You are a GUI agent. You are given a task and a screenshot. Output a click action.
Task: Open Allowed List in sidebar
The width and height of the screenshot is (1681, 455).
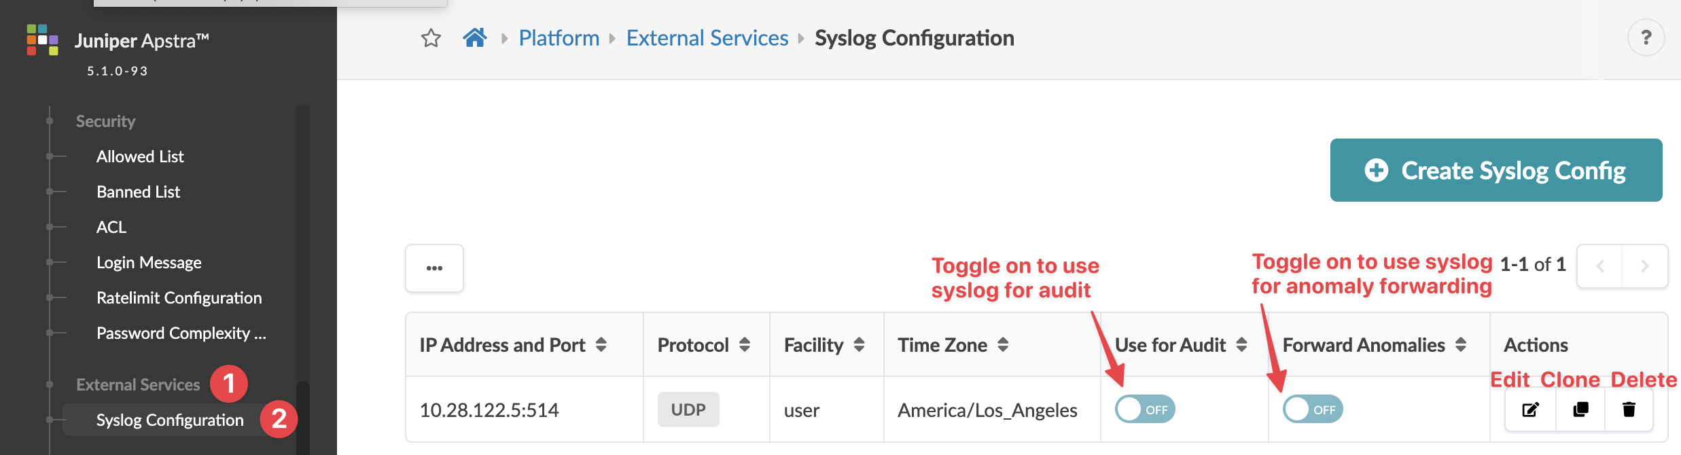click(x=140, y=157)
